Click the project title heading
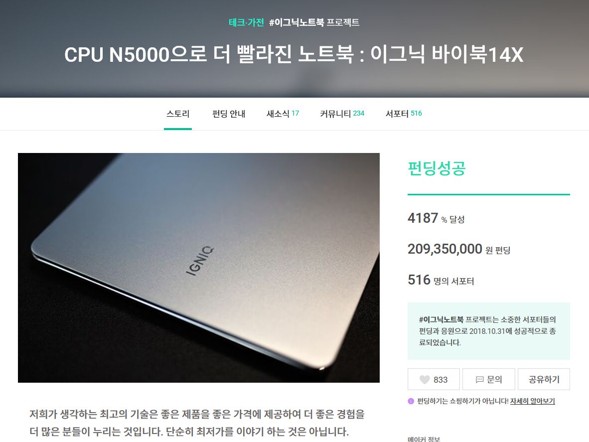This screenshot has height=442, width=589. point(294,54)
